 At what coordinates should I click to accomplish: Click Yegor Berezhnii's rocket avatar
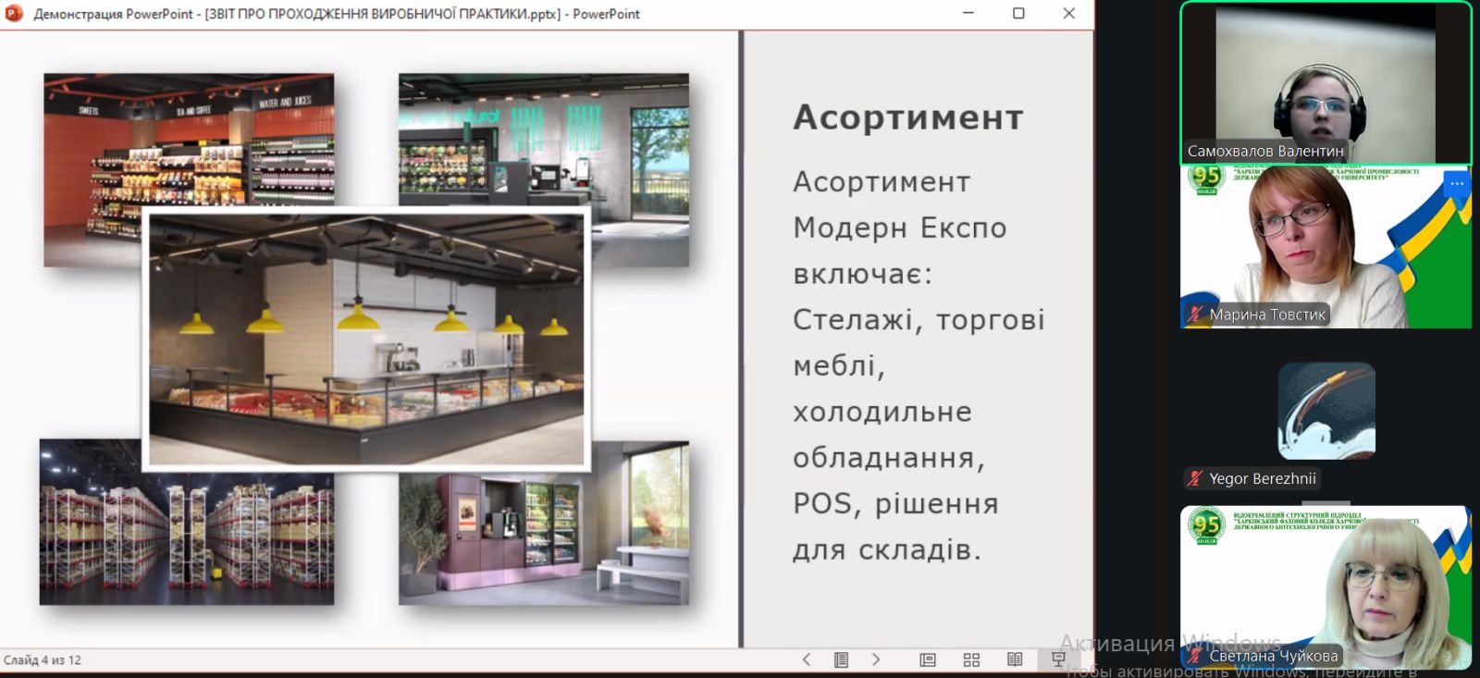coord(1326,411)
